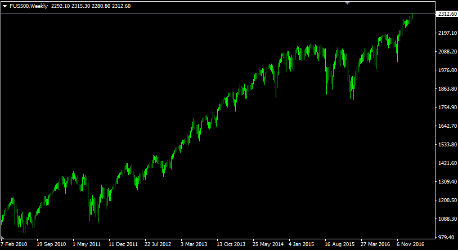Click the 1642.70 price axis label

[x=447, y=126]
